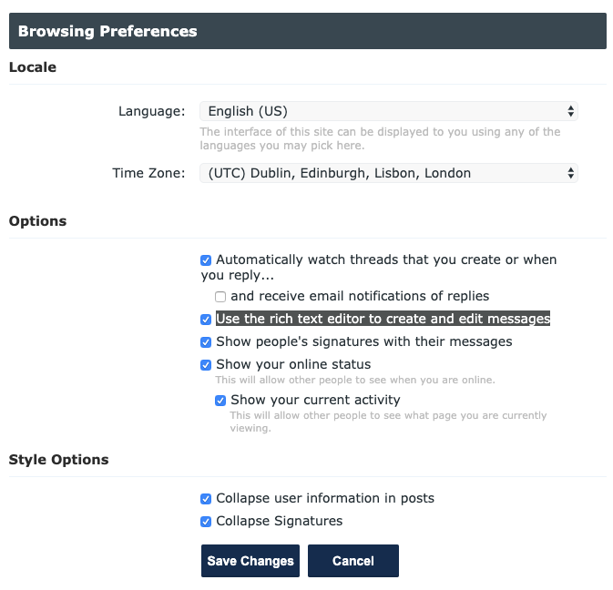613x590 pixels.
Task: Toggle collapse user information in posts
Action: click(206, 499)
